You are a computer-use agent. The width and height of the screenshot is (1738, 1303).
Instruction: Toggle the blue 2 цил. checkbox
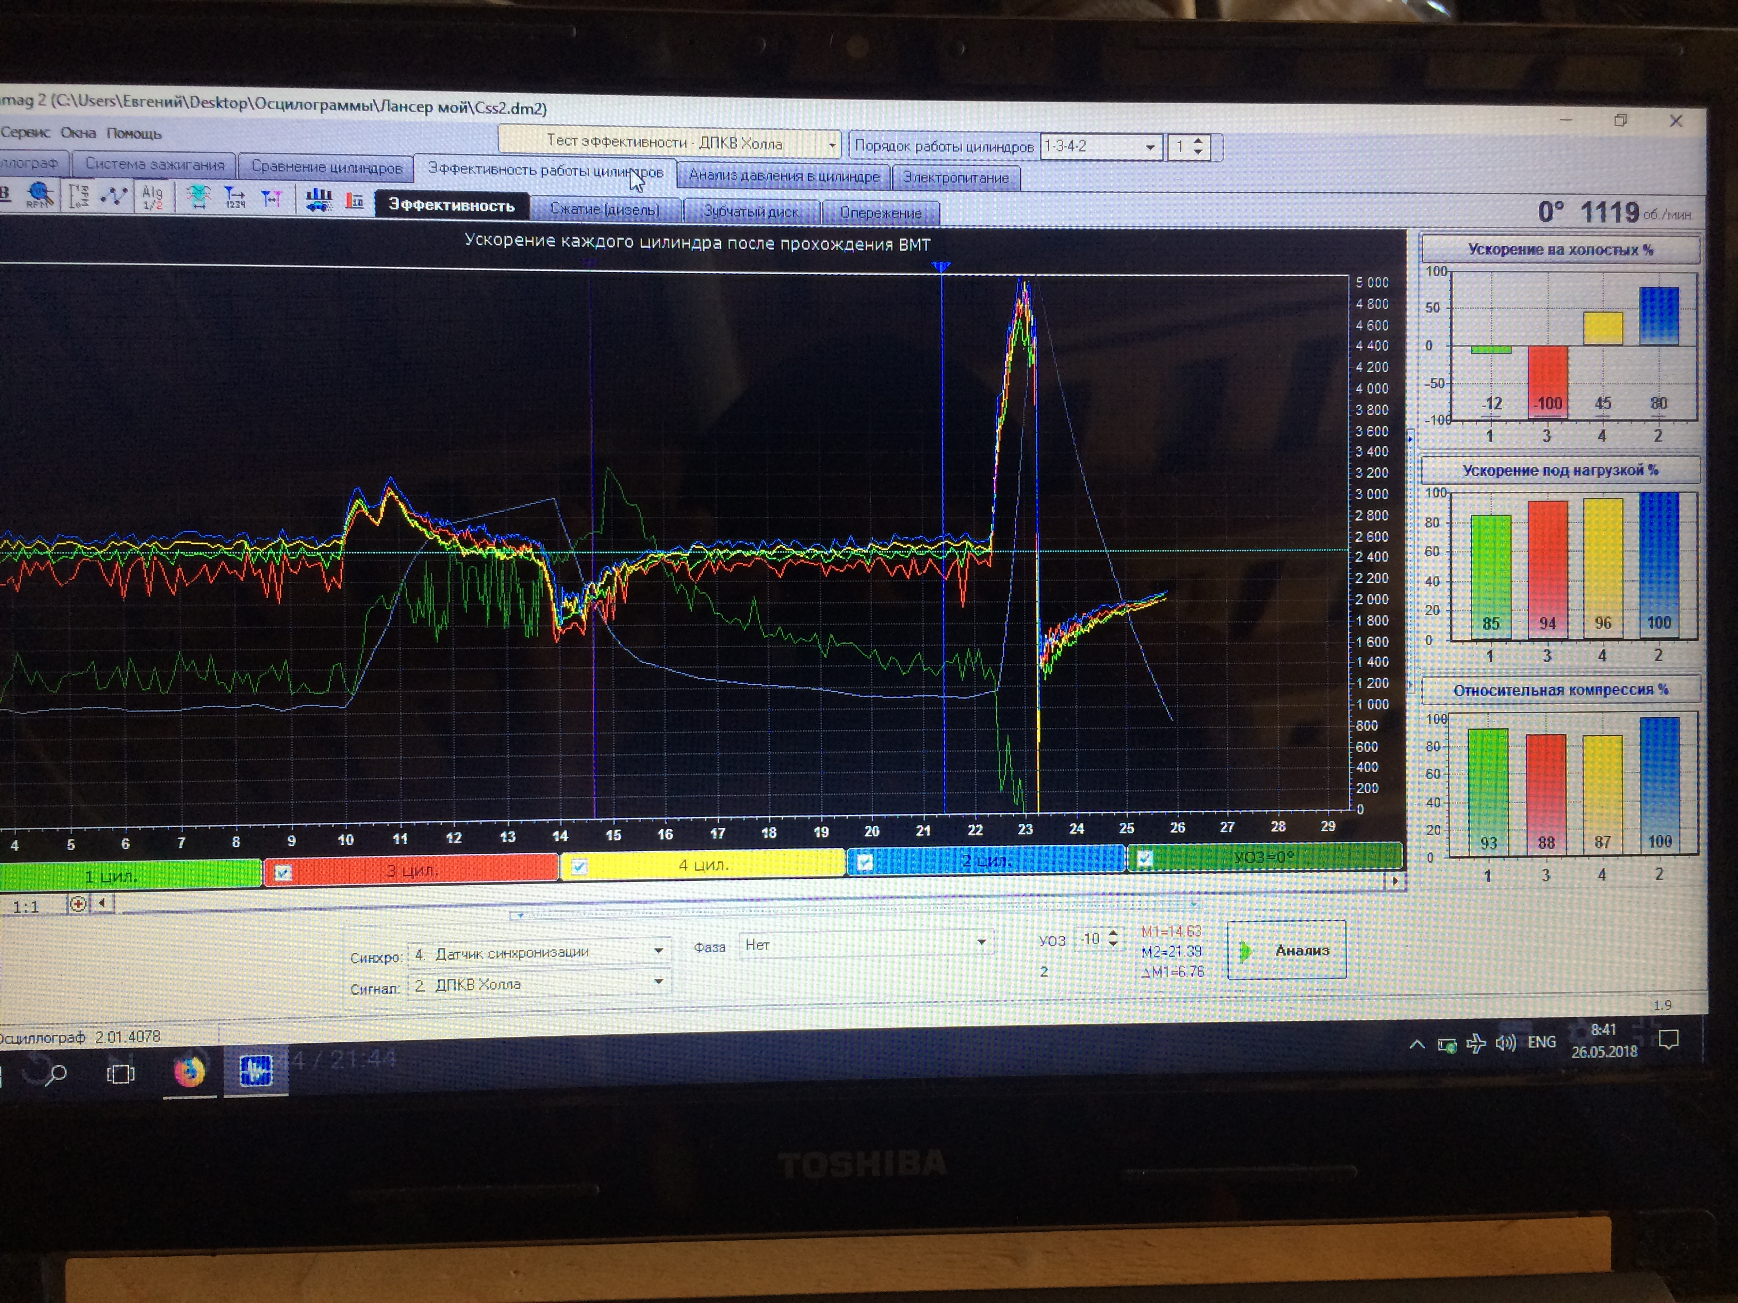[x=865, y=862]
